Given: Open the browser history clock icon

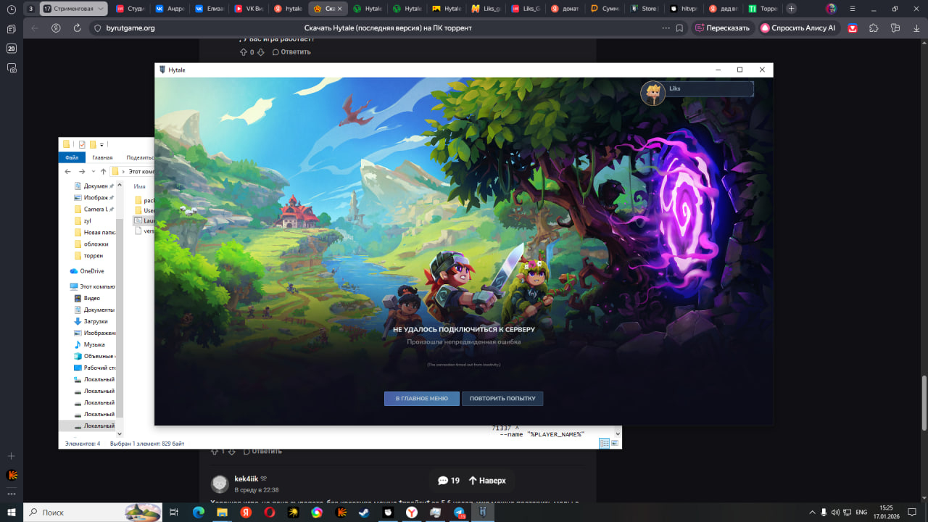Looking at the screenshot, I should 12,9.
